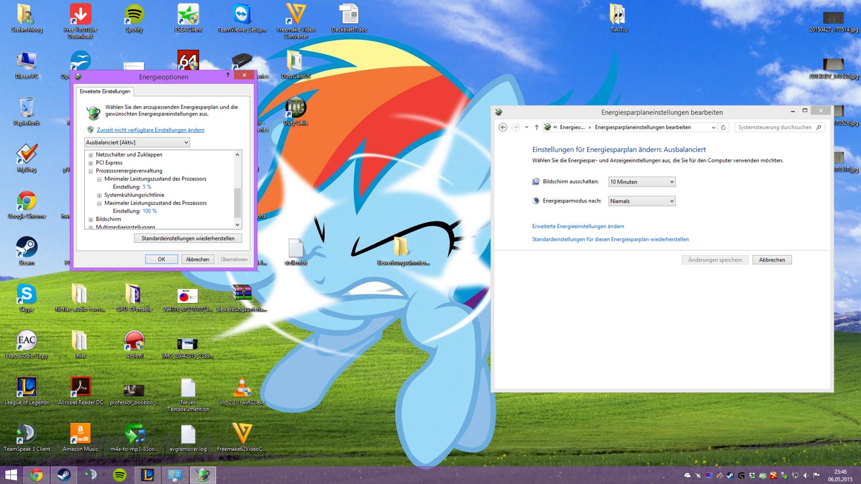
Task: Open Skype desktop shortcut
Action: [x=26, y=298]
